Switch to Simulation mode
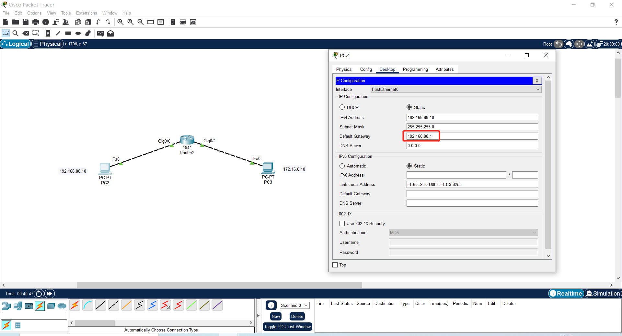The height and width of the screenshot is (336, 622). click(x=603, y=294)
